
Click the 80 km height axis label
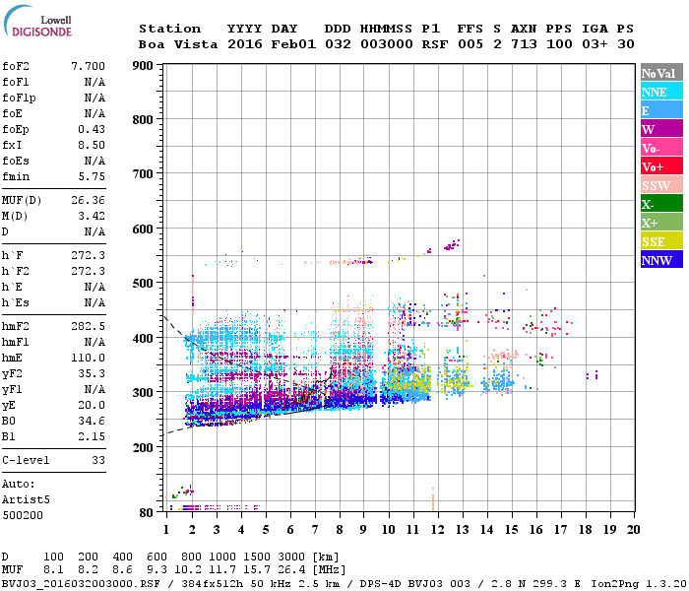point(147,513)
